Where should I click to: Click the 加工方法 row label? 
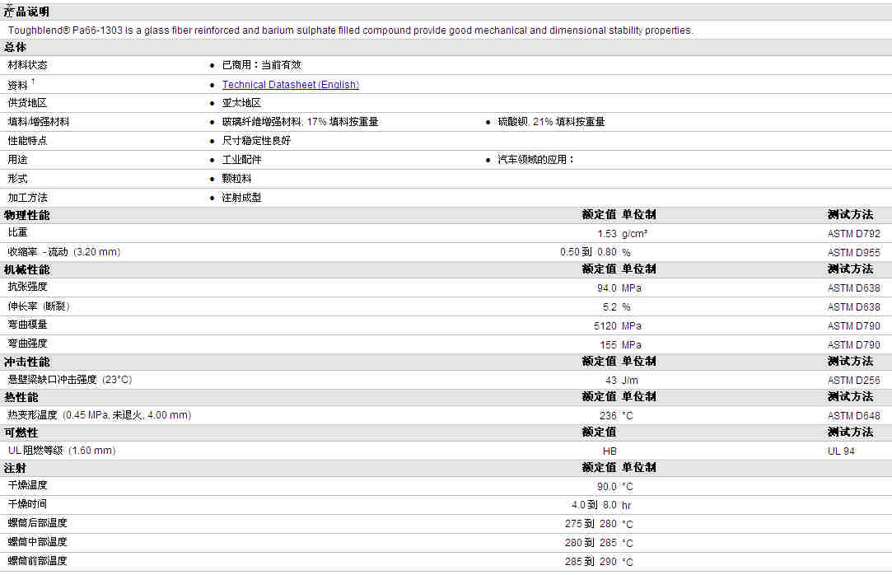[27, 198]
